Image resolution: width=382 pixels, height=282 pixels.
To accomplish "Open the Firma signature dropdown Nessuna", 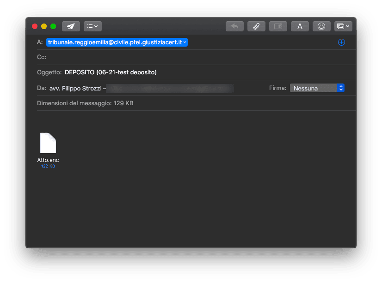I will click(x=317, y=88).
